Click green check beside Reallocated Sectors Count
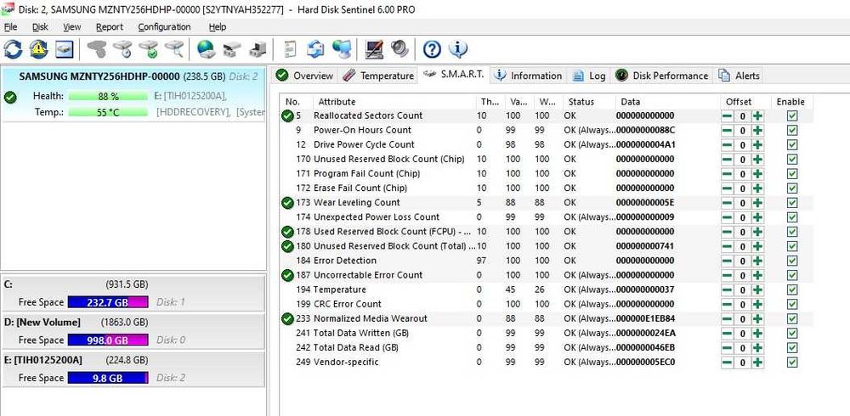Viewport: 850px width, 416px height. [288, 115]
